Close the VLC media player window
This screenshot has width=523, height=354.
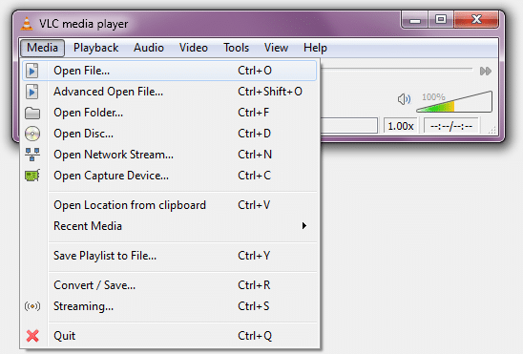pos(476,20)
